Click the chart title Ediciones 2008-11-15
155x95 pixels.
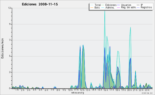coord(40,4)
